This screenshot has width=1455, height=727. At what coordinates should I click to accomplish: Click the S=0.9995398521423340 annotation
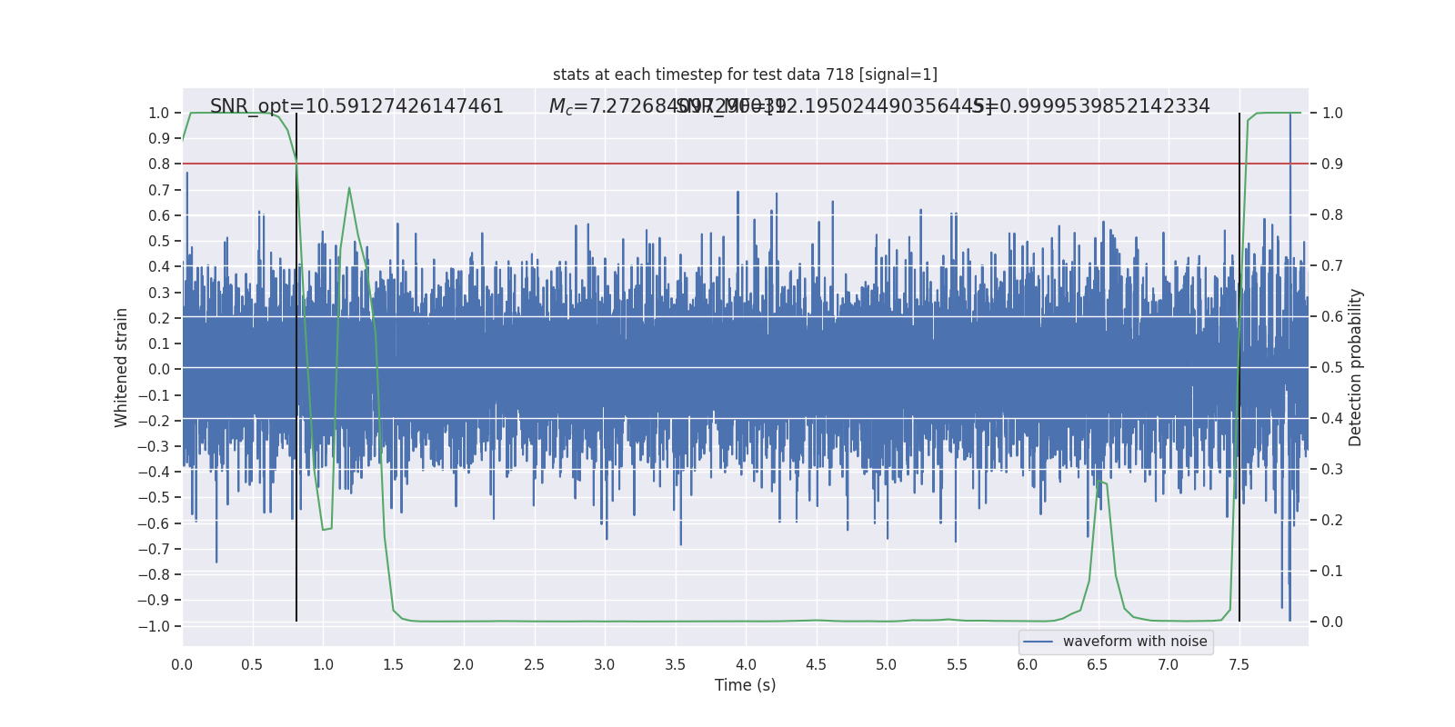[x=1090, y=106]
